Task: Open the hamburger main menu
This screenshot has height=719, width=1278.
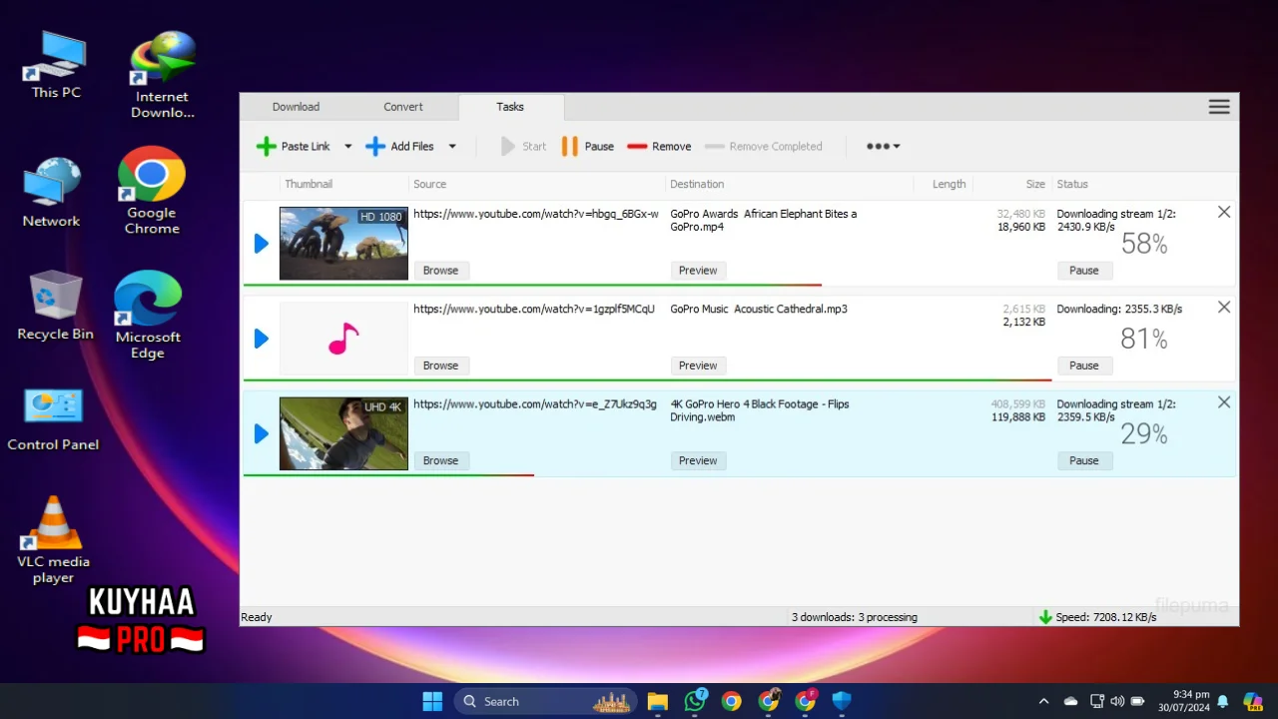Action: [1219, 107]
